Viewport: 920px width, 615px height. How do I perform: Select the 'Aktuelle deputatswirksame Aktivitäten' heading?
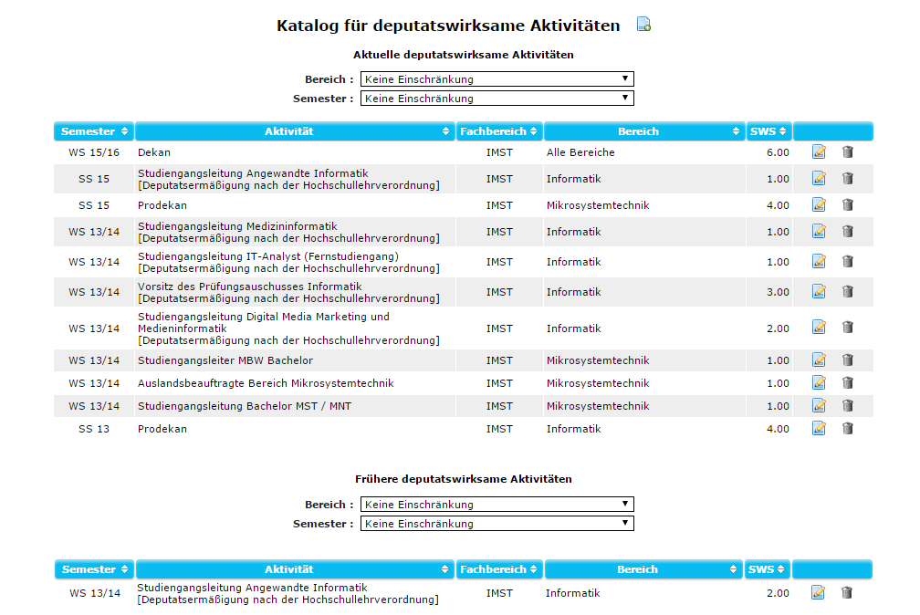point(464,55)
